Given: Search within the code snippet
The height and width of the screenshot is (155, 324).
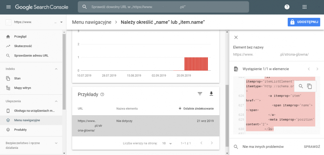Looking at the screenshot, I should (x=301, y=86).
